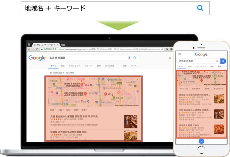Toggle the 高評価 filter chip on the phone
230x157 pixels.
[x=207, y=89]
